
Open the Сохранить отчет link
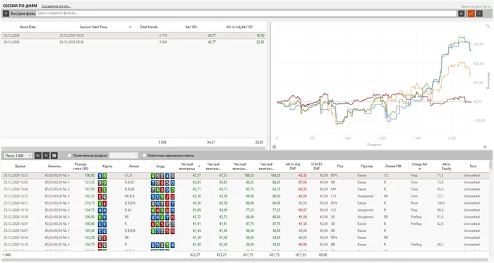coord(56,6)
